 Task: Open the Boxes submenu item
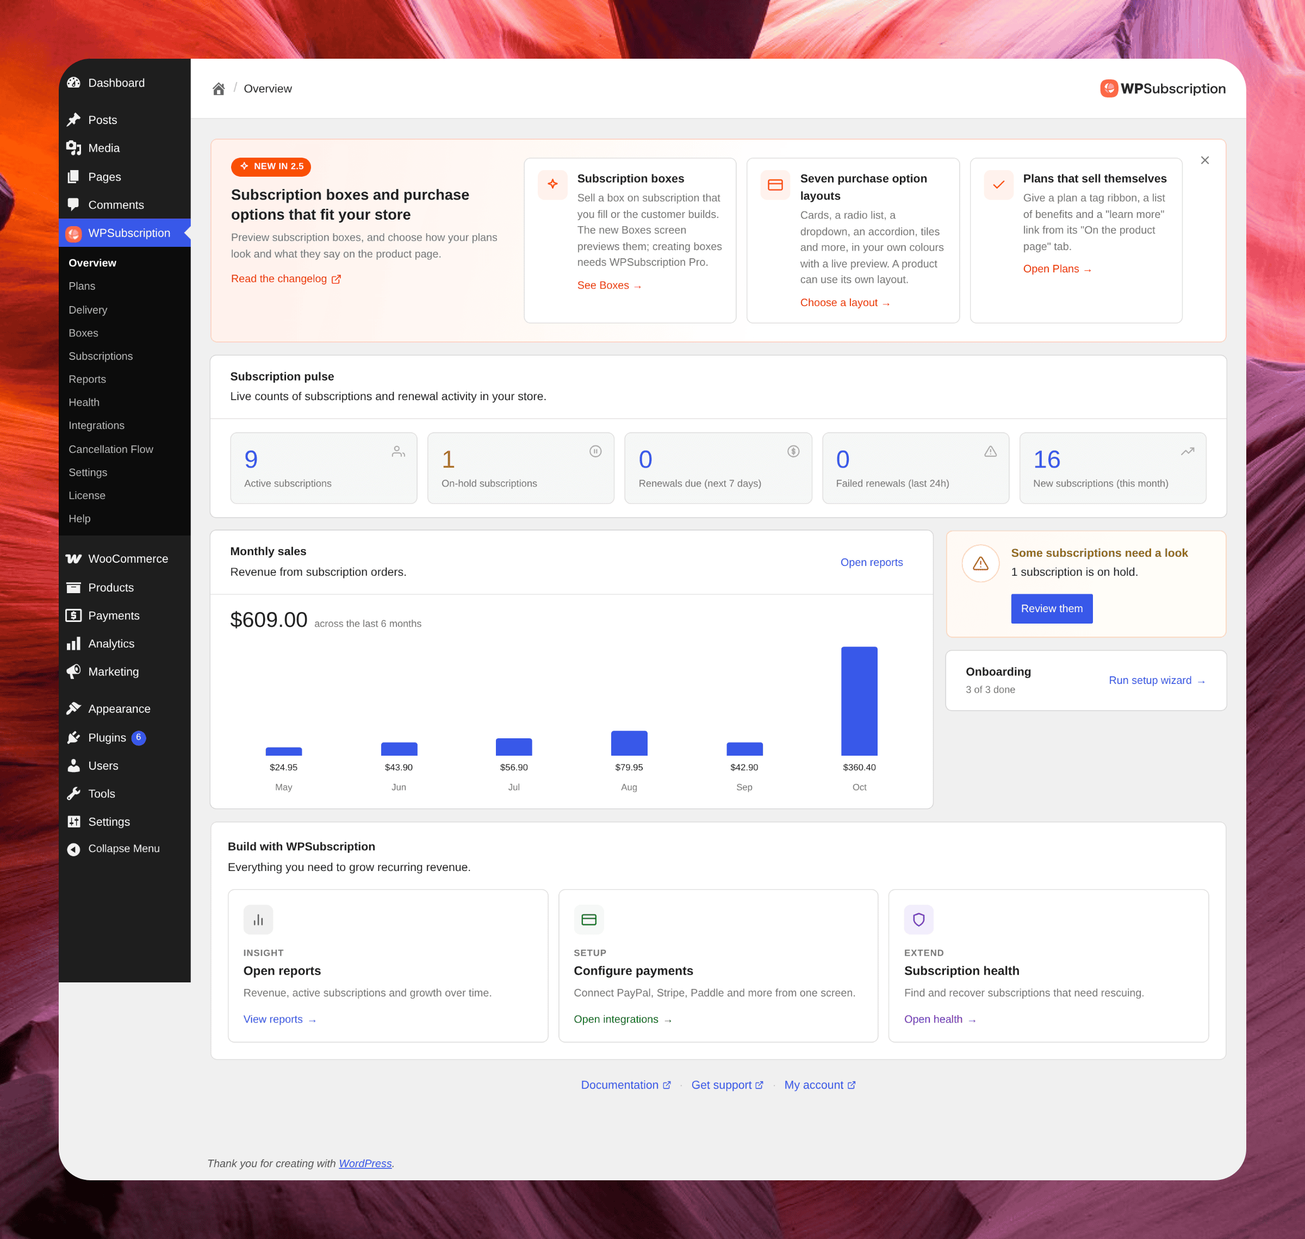(125, 333)
